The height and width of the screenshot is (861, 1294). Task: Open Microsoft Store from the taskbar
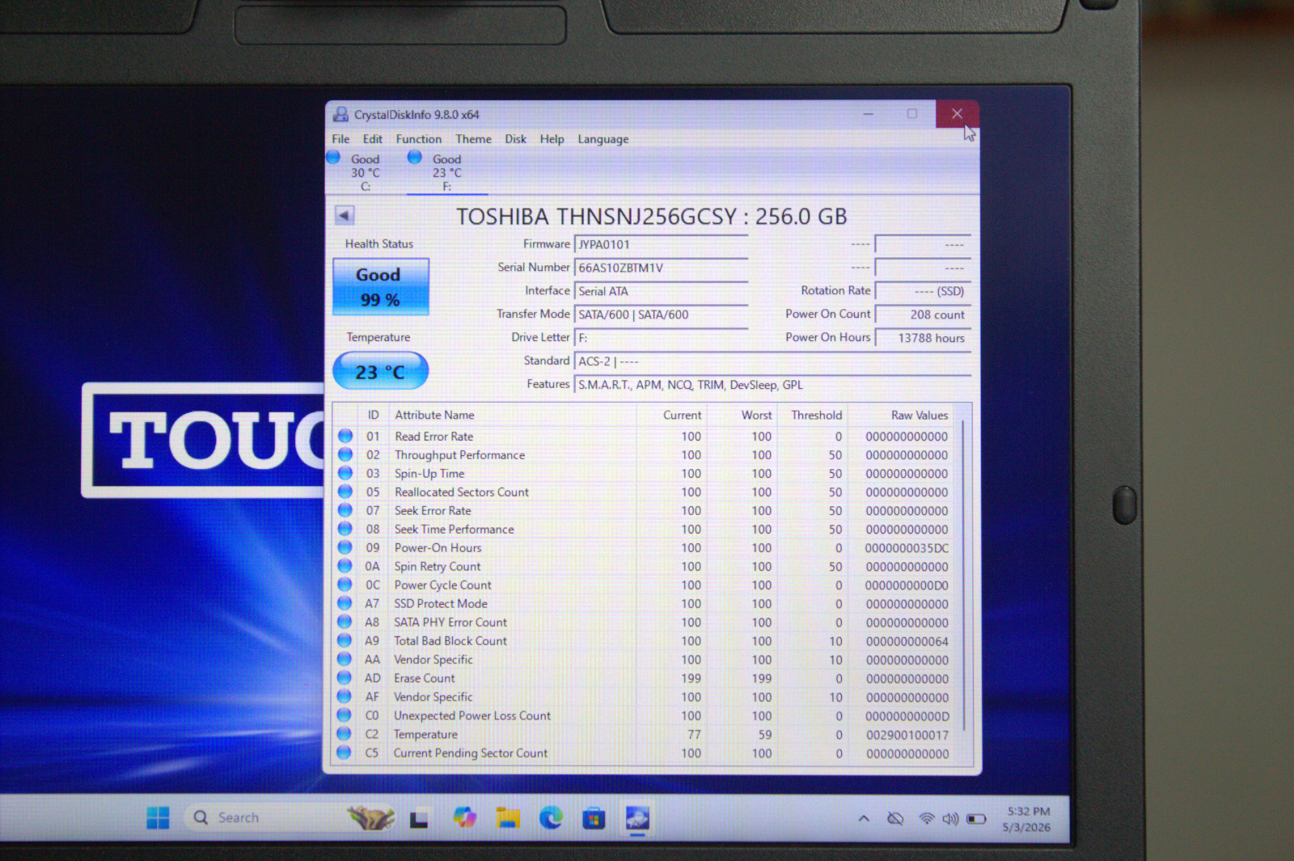coord(594,819)
